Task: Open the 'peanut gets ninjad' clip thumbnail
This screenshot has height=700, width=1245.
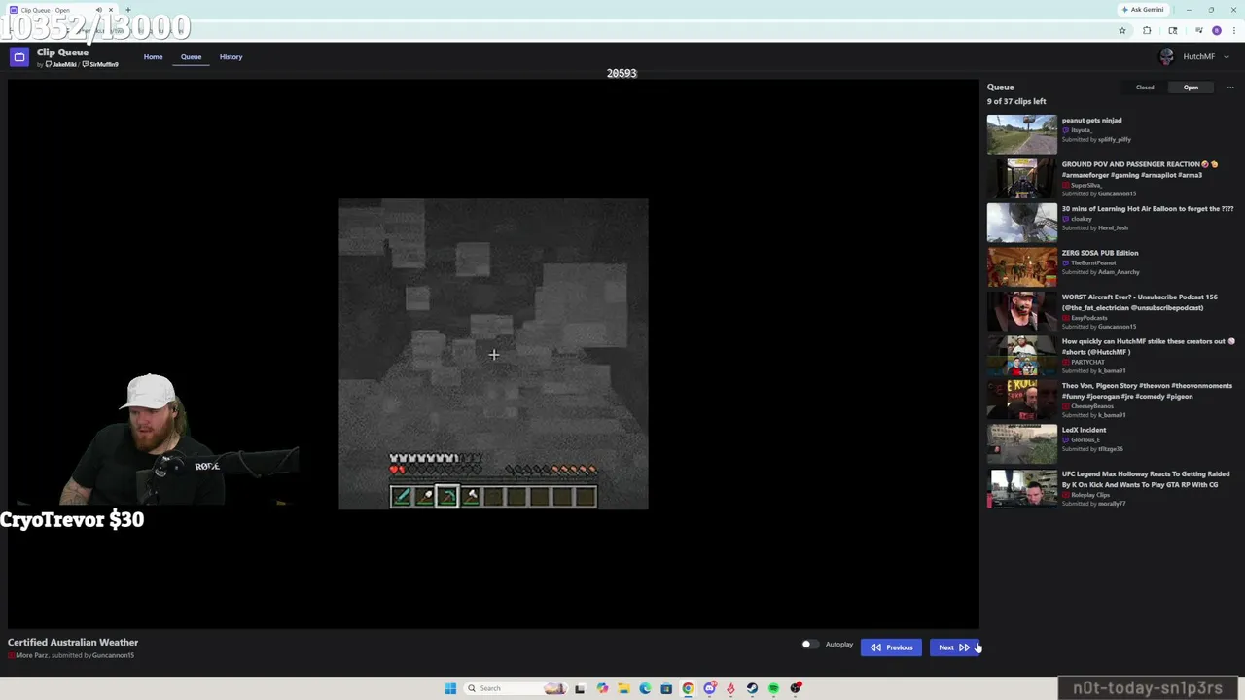Action: (1021, 134)
